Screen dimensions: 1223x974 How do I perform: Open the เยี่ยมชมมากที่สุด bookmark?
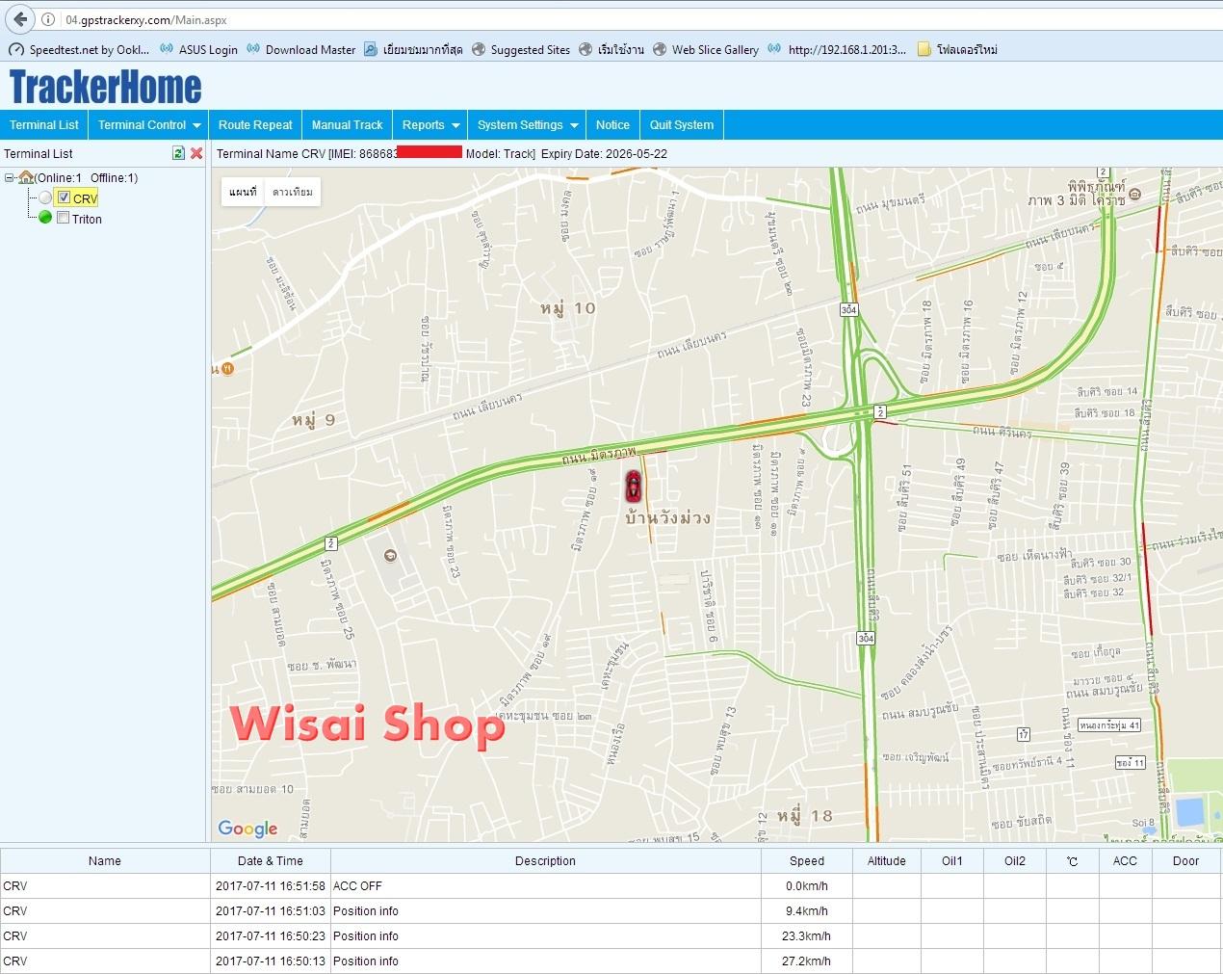pos(413,50)
